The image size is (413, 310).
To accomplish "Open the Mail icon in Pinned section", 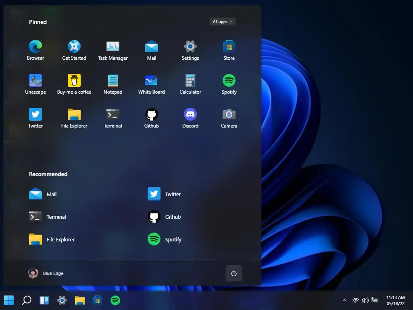I will [x=152, y=50].
